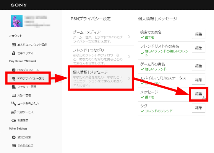
Task: Edit タグ privacy setting
Action: coord(198,108)
